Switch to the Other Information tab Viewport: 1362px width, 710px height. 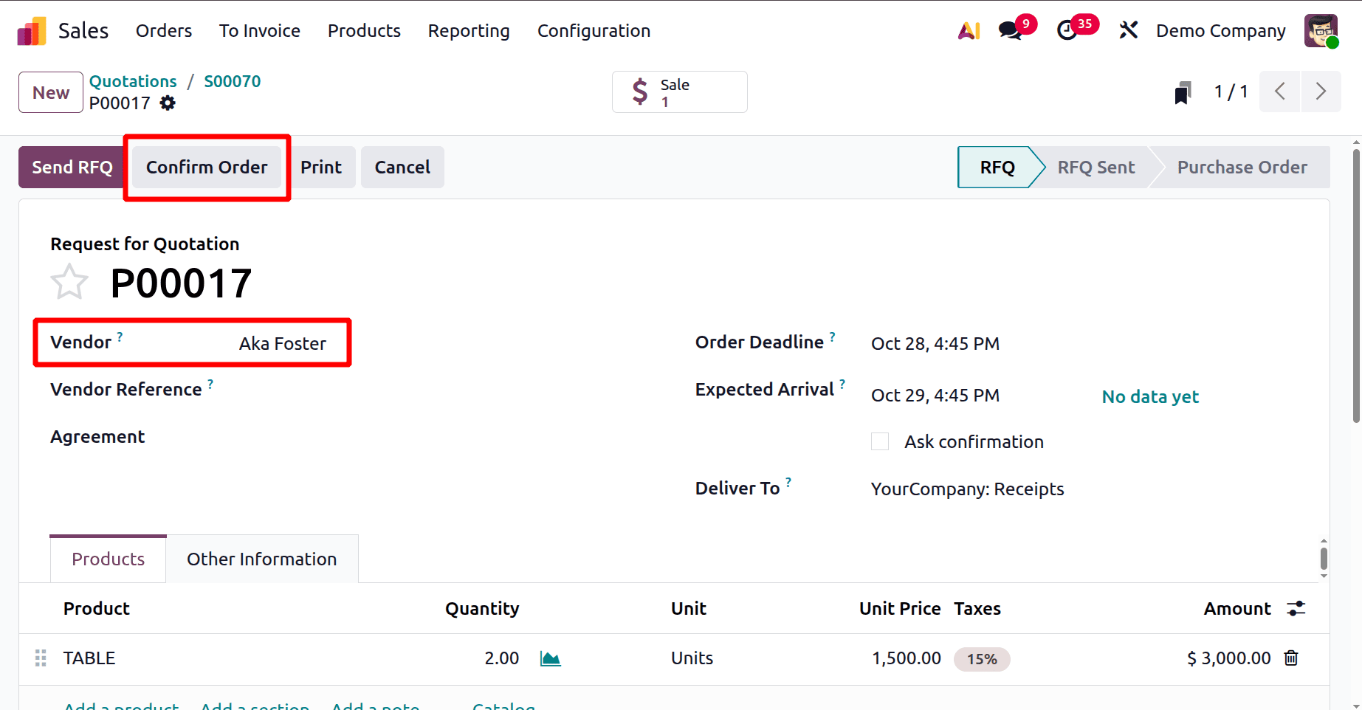click(x=261, y=559)
